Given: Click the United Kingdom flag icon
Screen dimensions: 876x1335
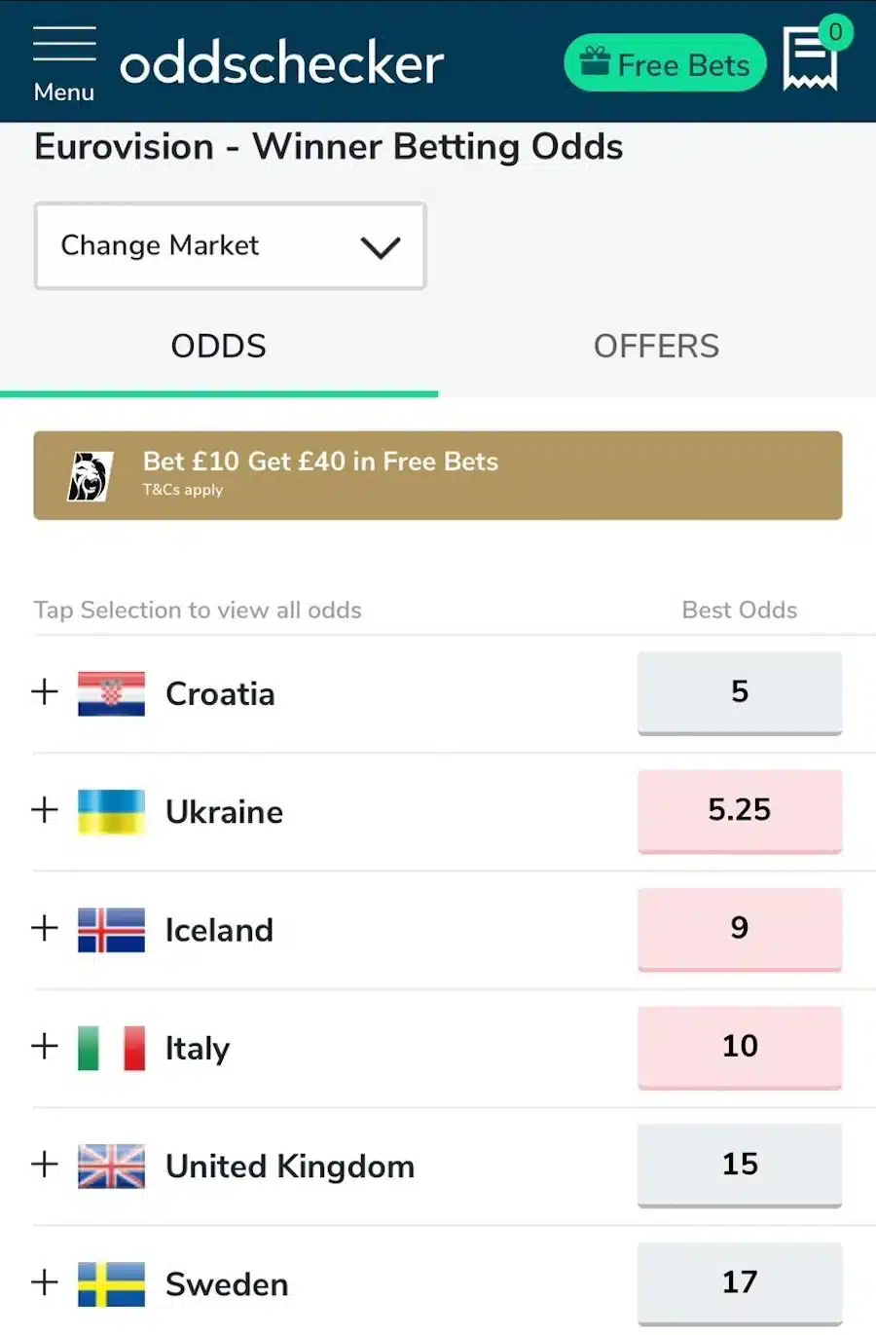Looking at the screenshot, I should point(111,1166).
